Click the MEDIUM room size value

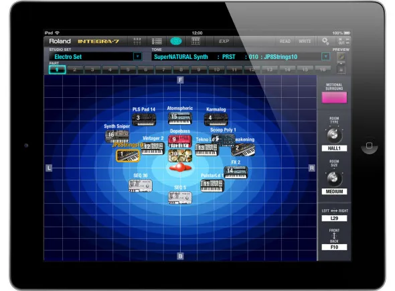(334, 192)
